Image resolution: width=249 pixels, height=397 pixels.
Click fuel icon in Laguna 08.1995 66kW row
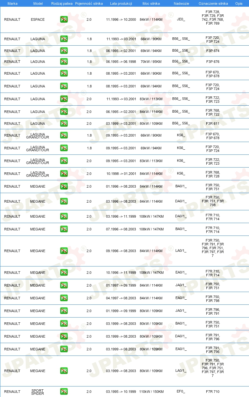[x=64, y=73]
